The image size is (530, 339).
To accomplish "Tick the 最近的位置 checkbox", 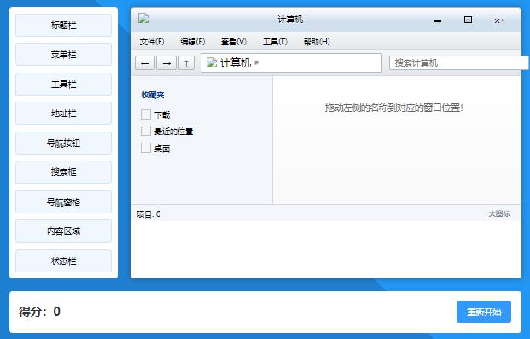I will (x=146, y=131).
